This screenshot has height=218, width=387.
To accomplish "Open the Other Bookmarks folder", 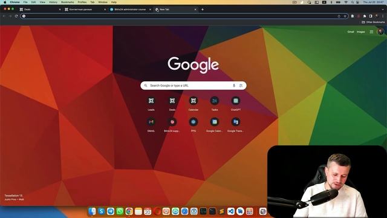I will tap(373, 22).
